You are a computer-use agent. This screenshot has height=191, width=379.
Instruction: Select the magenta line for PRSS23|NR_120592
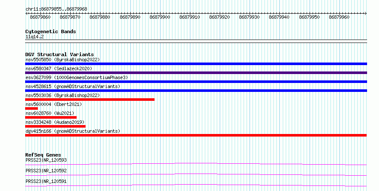[196, 174]
